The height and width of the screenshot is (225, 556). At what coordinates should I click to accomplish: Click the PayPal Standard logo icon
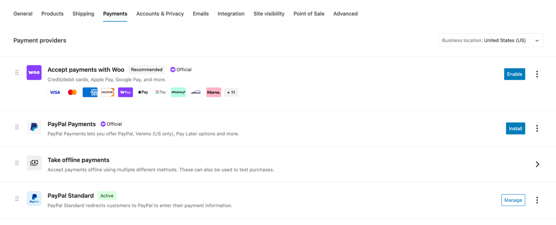34,199
